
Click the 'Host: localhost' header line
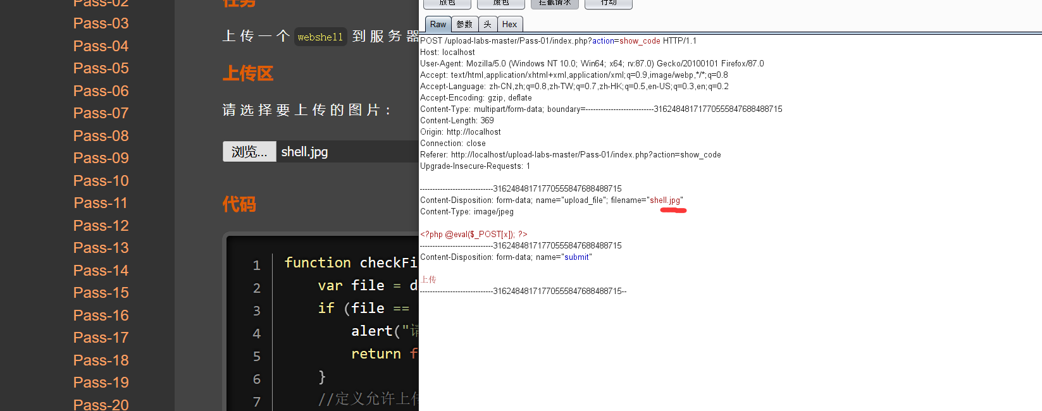(447, 52)
